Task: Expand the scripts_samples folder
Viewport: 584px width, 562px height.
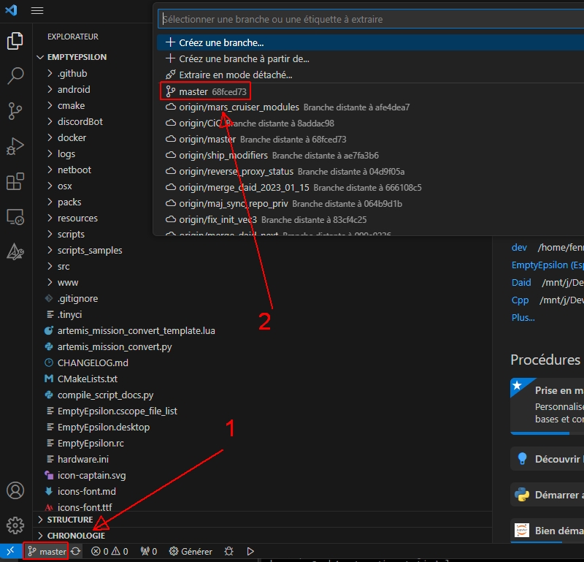Action: [x=90, y=250]
